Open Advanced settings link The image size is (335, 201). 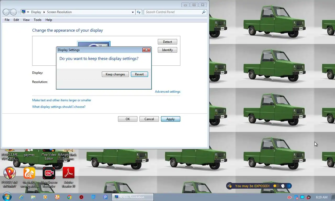pos(167,92)
